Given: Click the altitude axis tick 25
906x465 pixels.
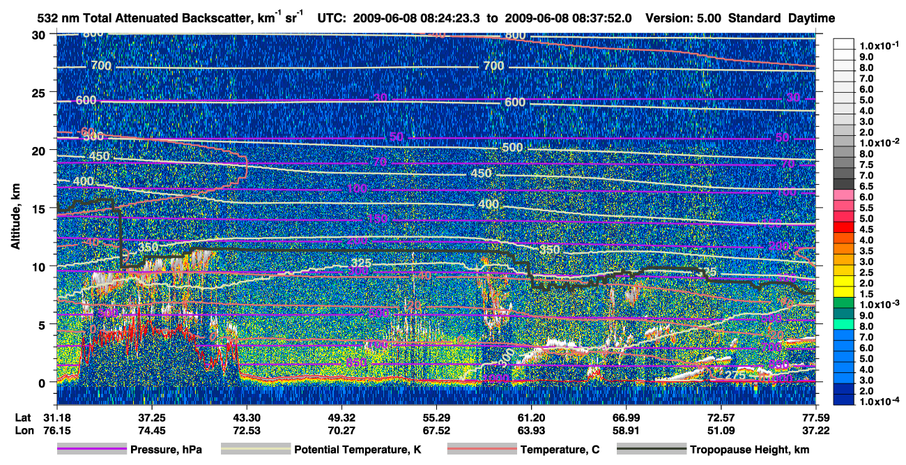Looking at the screenshot, I should click(x=40, y=93).
